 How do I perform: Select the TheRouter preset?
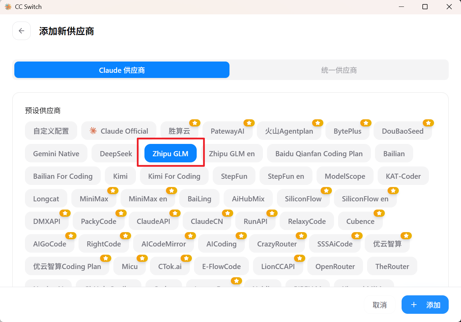pos(392,266)
